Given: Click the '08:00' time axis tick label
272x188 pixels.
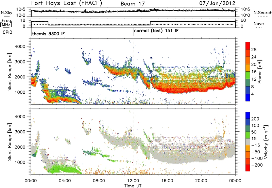Looking at the screenshot, I should (99, 181).
